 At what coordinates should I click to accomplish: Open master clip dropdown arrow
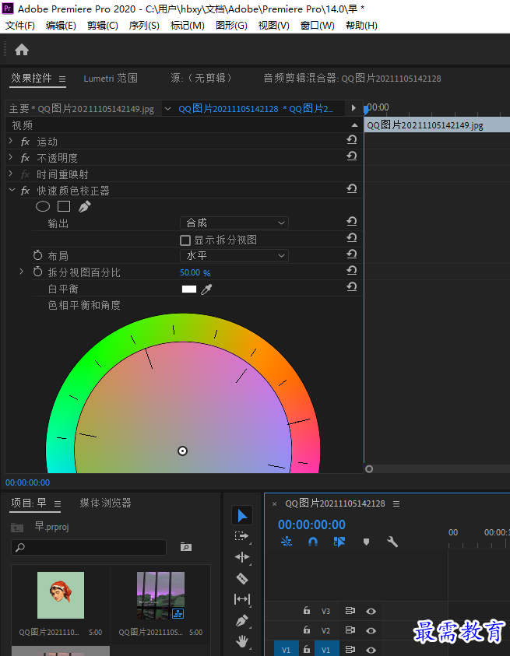click(x=168, y=109)
